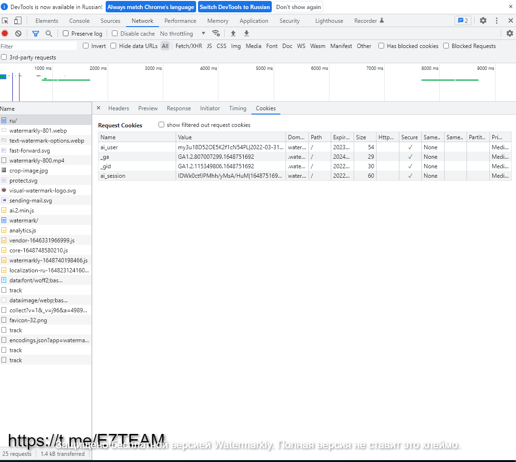Screen dimensions: 516x462
Task: Select data:font/woff2 request
Action: tap(46, 280)
